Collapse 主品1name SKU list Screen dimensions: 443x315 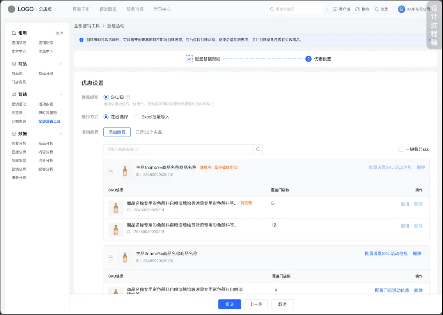[110, 171]
